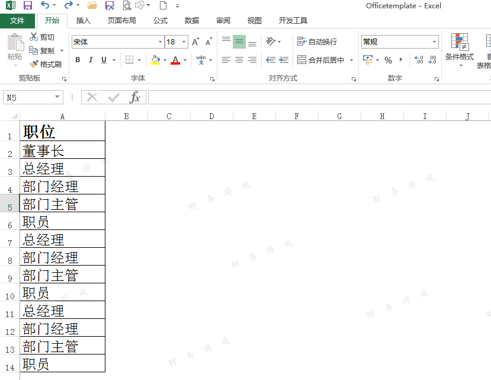Screen dimensions: 491x380
Task: Click into the formula bar input
Action: coord(319,97)
